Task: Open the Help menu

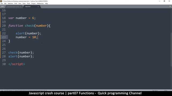Action: [46, 3]
